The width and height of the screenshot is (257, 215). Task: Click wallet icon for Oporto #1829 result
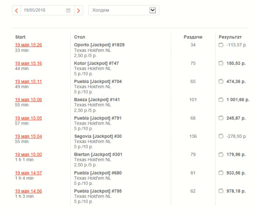221,45
